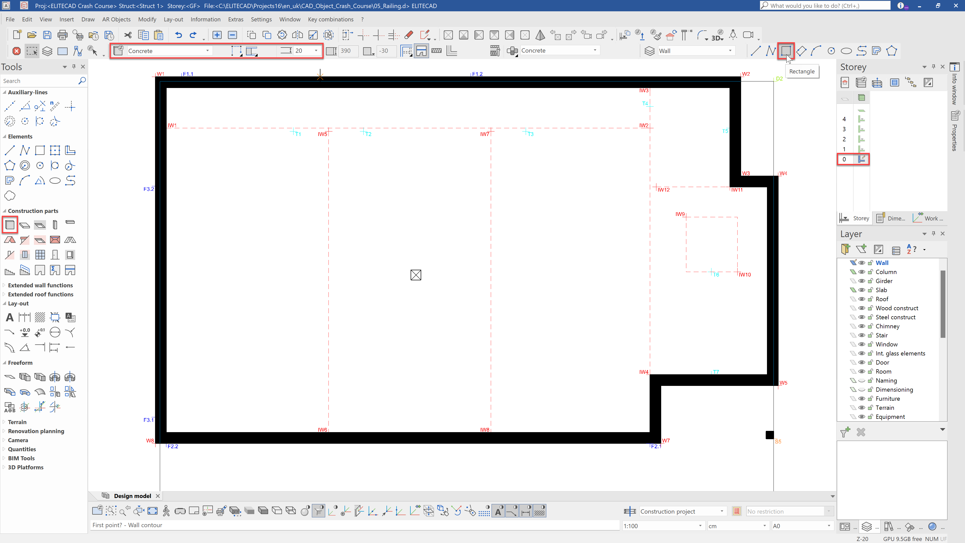This screenshot has height=543, width=965.
Task: Open the Extras menu
Action: 235,19
